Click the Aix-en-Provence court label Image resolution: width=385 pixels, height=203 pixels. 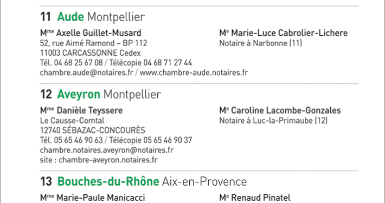point(204,181)
